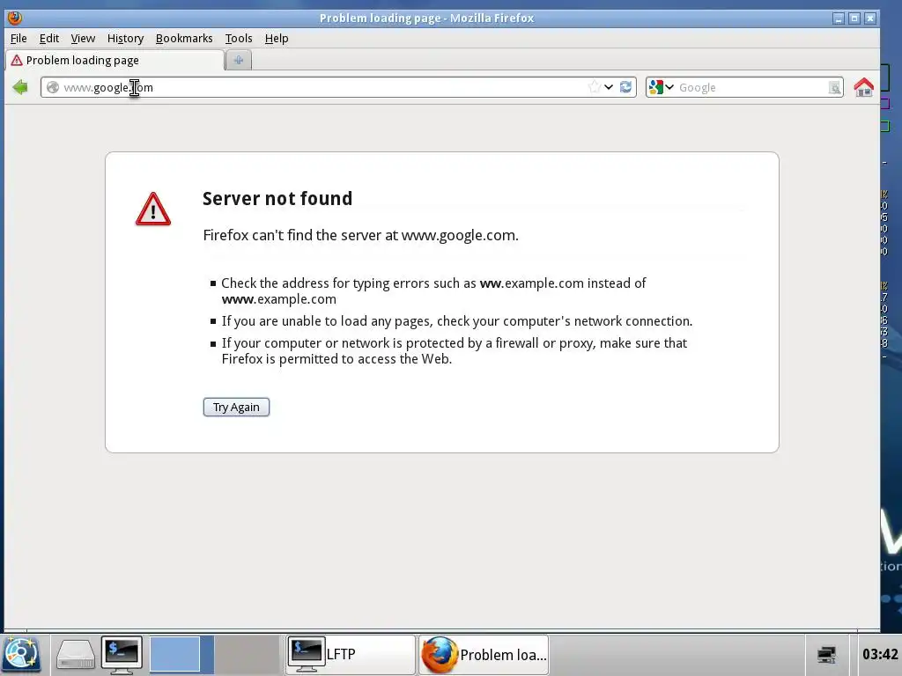Open the Tools menu
Image resolution: width=902 pixels, height=676 pixels.
(x=239, y=39)
